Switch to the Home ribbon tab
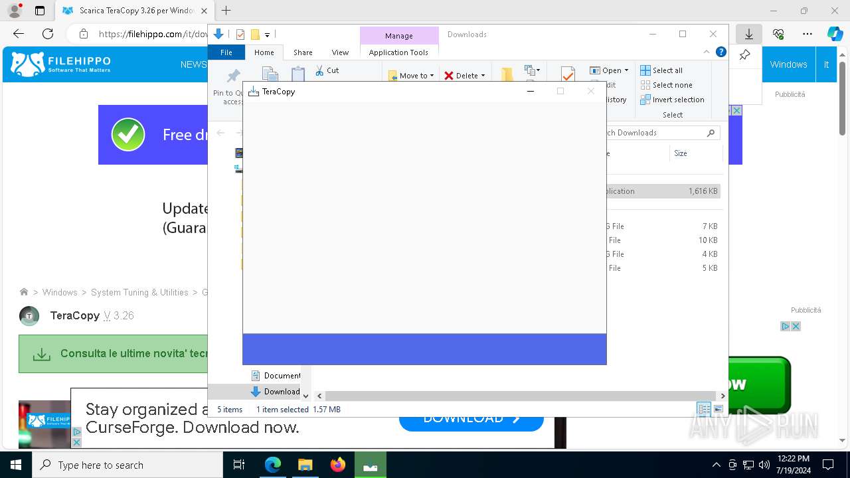850x478 pixels. click(x=264, y=52)
